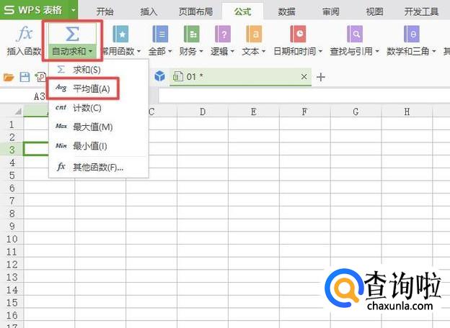450x328 pixels.
Task: Click the Financial functions icon
Action: point(192,34)
